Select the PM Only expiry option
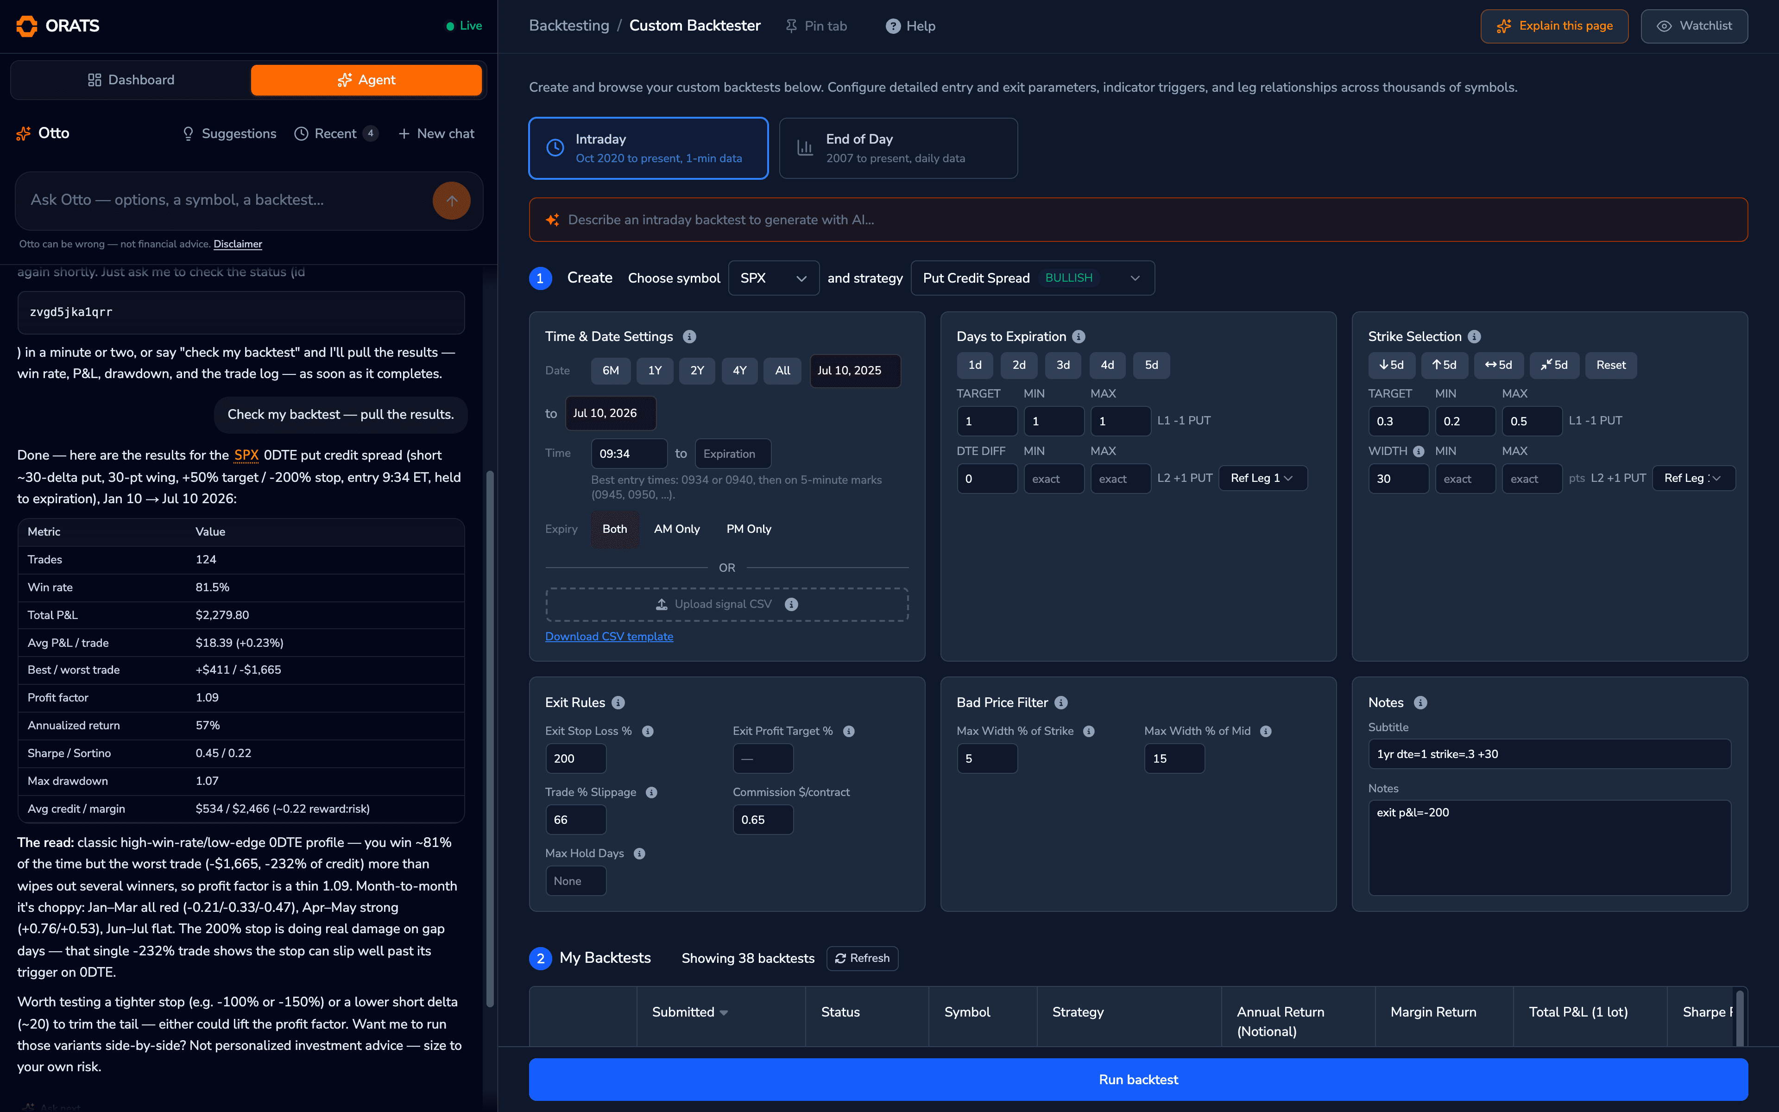Screen dimensions: 1779x1112 point(748,529)
